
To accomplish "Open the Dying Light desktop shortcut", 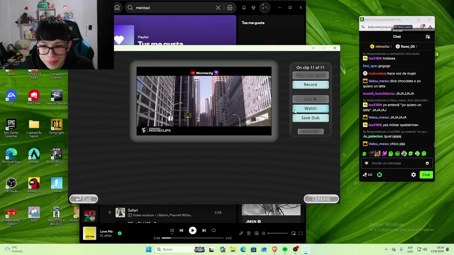I will tap(56, 126).
